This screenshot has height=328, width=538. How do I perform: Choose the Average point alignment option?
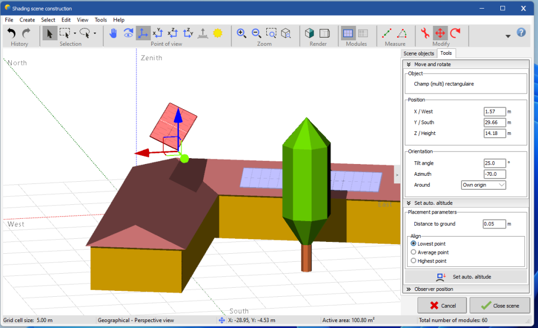coord(413,252)
